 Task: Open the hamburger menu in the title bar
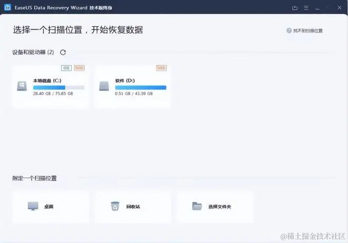click(306, 8)
